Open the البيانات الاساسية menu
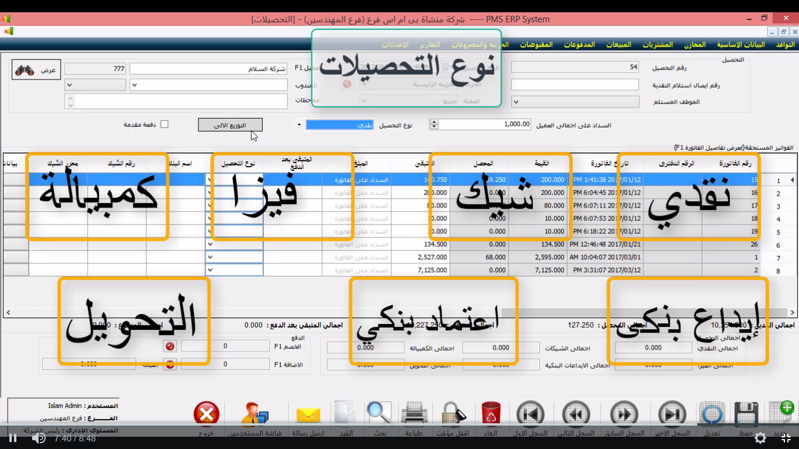 (741, 44)
